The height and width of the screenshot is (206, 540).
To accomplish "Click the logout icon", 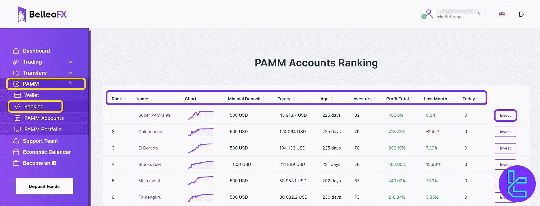I will 521,14.
